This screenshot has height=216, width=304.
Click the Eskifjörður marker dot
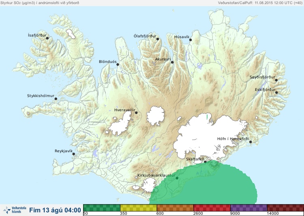276,93
